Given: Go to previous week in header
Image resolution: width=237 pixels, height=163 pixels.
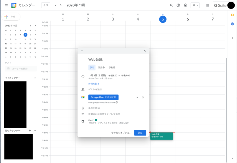Looking at the screenshot, I should point(56,5).
